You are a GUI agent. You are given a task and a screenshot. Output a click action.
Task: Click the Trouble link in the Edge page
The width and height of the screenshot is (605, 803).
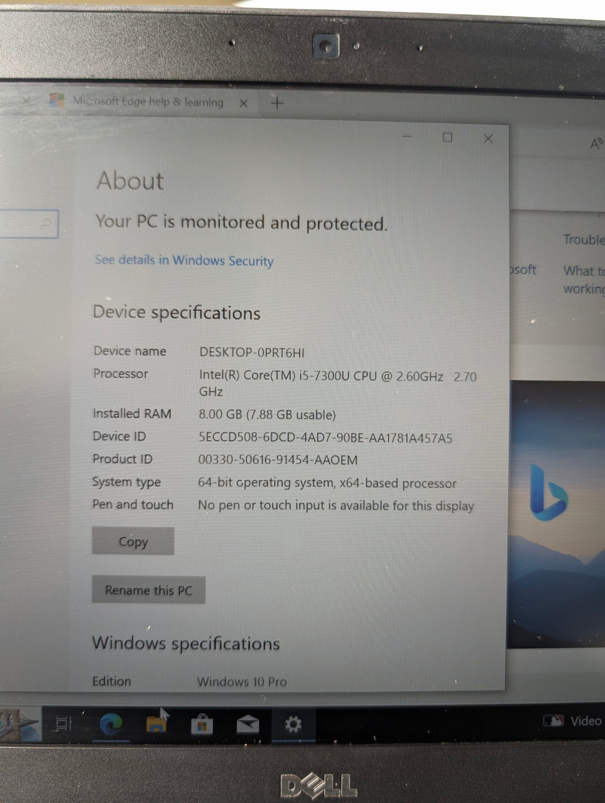pos(583,240)
